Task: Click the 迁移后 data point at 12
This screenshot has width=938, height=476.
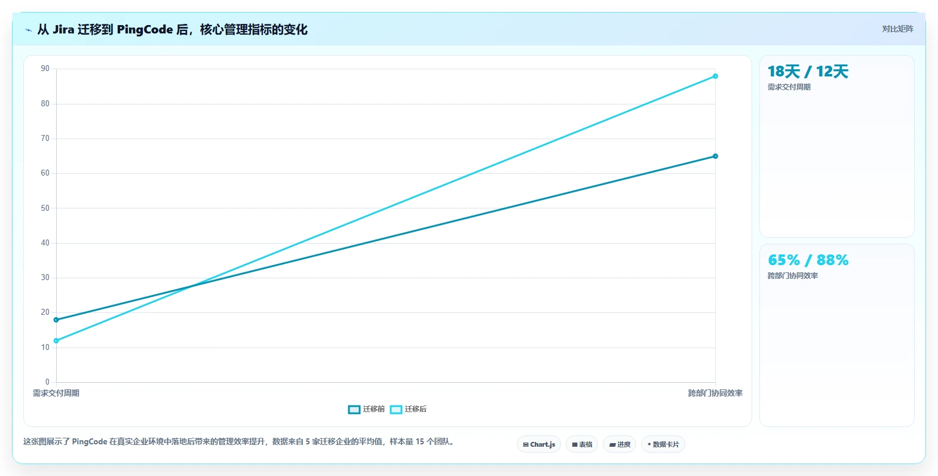Action: (x=56, y=340)
